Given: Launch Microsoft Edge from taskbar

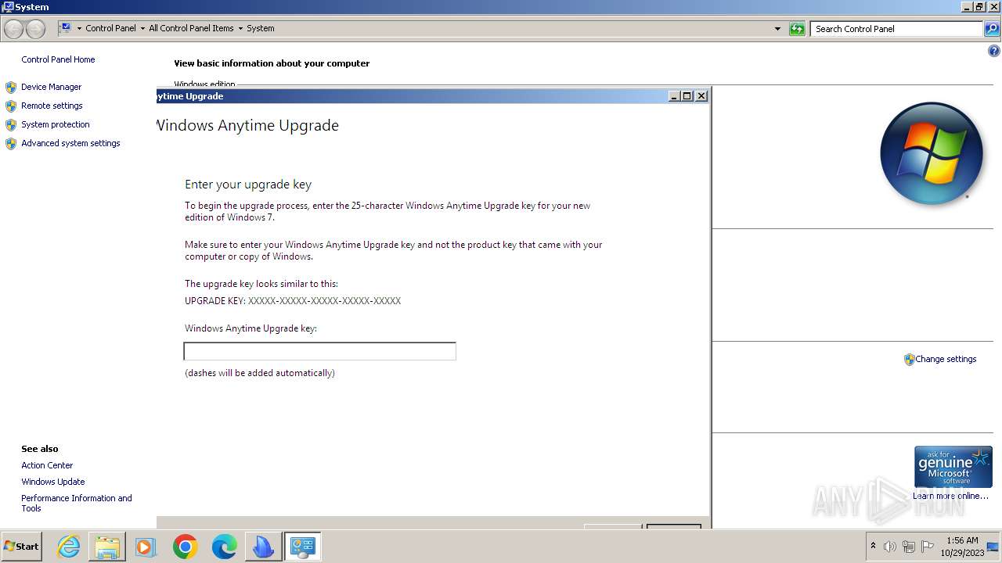Looking at the screenshot, I should 224,547.
